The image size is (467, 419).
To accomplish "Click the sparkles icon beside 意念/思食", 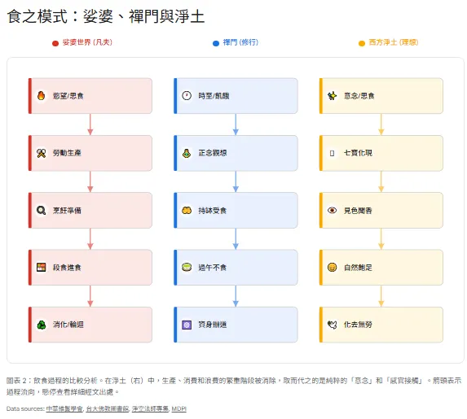I will 332,96.
